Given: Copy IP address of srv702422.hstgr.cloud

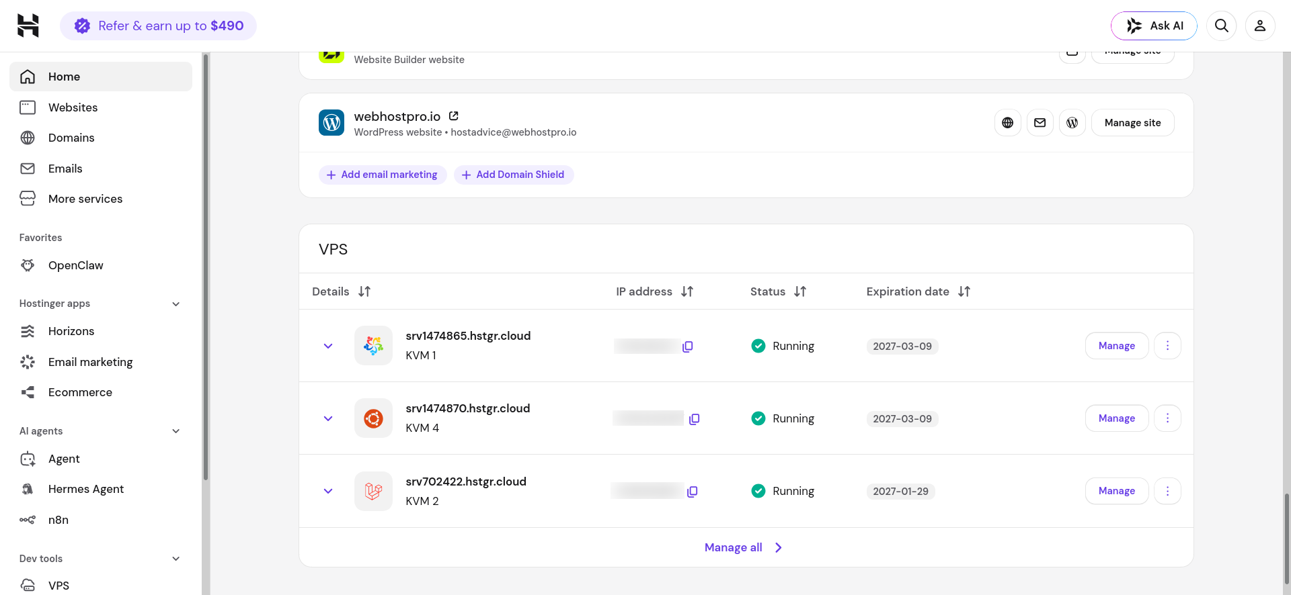Looking at the screenshot, I should [x=693, y=492].
